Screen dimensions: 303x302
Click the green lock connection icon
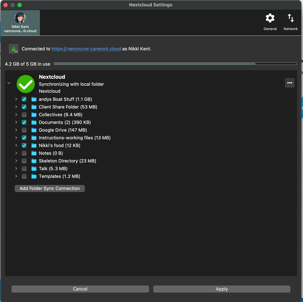(14, 49)
